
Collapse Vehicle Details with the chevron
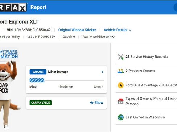point(130,30)
